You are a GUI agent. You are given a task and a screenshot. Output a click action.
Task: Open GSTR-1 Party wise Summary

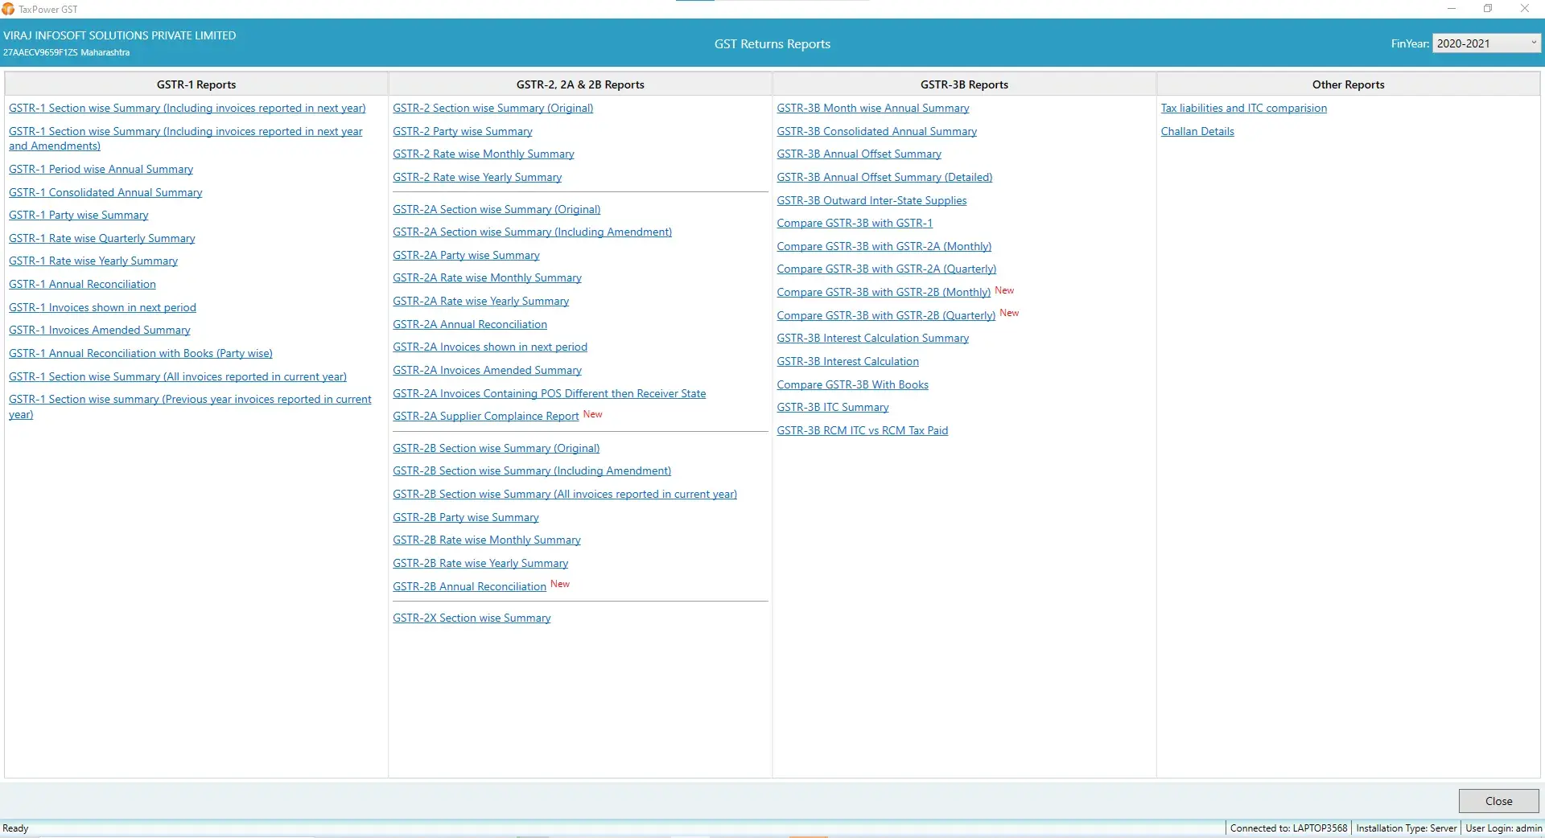79,216
